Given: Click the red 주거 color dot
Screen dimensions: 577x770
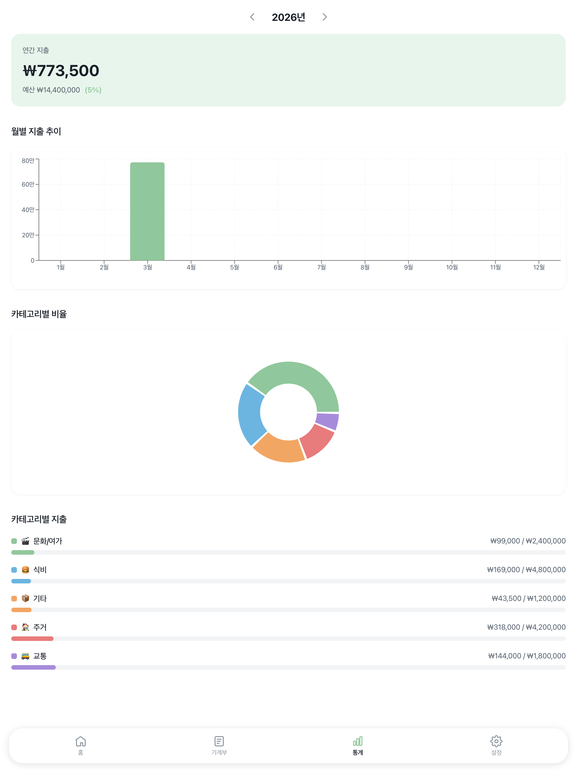Looking at the screenshot, I should click(14, 627).
